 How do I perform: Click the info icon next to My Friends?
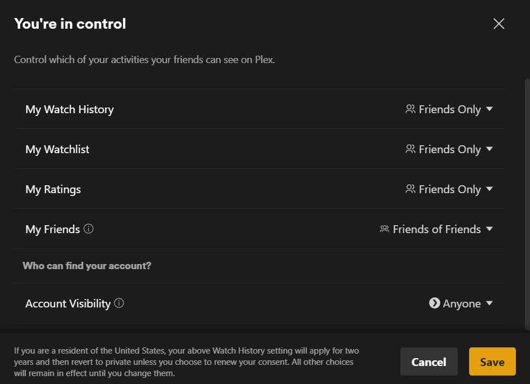pos(89,229)
